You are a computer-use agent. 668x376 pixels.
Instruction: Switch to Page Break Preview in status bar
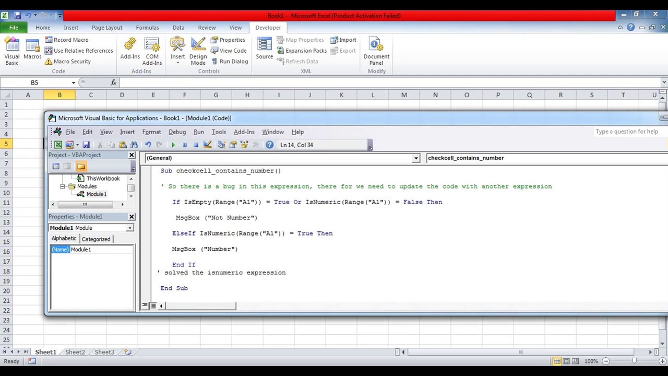click(x=575, y=361)
